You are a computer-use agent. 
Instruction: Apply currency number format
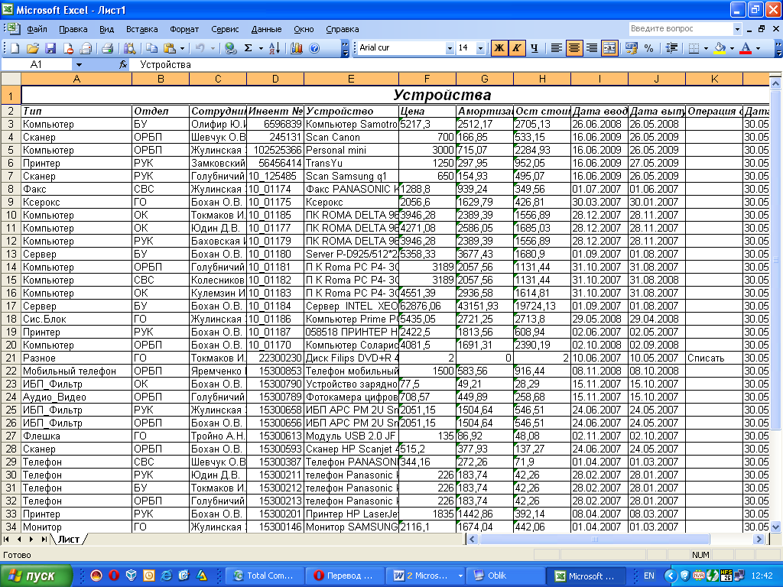click(x=631, y=48)
